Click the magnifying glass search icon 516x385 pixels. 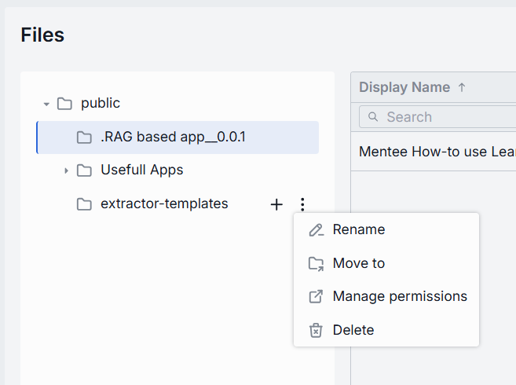click(372, 117)
